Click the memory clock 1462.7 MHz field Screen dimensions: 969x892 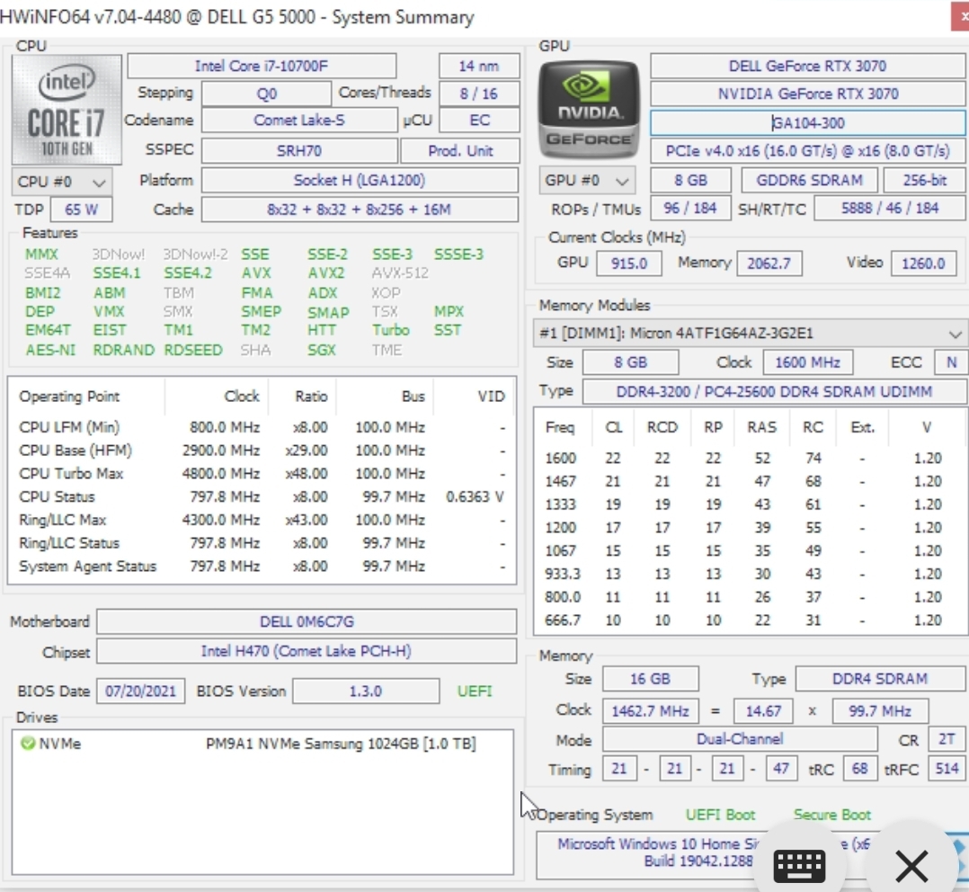tap(650, 711)
